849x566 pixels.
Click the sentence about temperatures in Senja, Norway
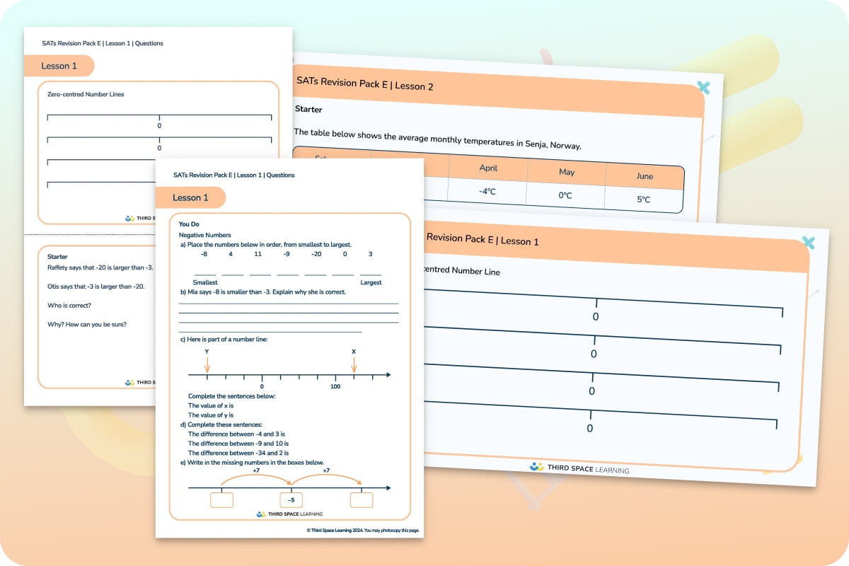click(x=437, y=139)
